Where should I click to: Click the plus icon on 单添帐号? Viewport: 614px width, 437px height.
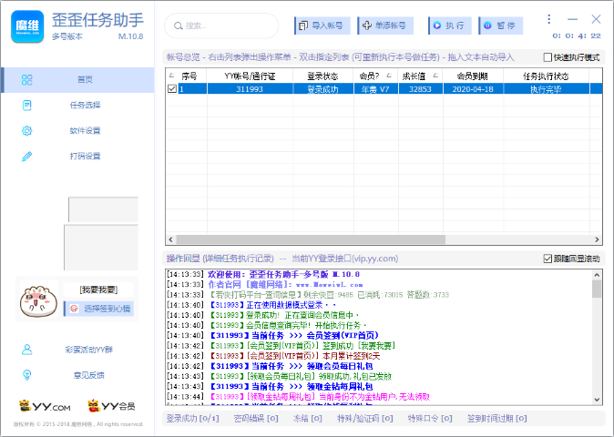tap(366, 25)
